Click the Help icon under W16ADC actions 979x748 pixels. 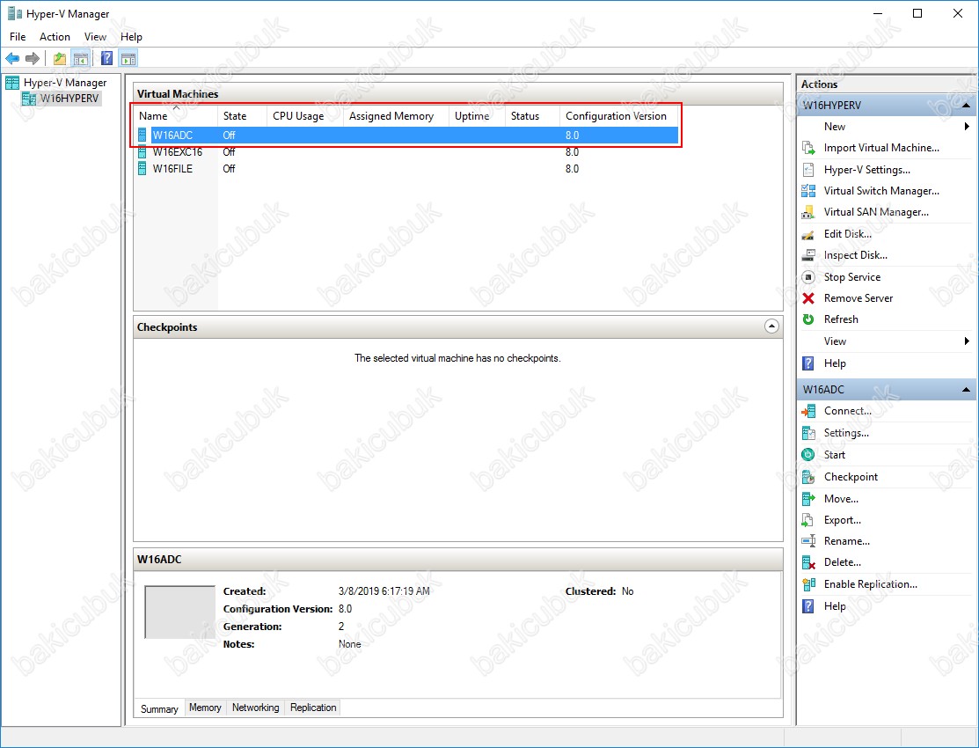808,607
